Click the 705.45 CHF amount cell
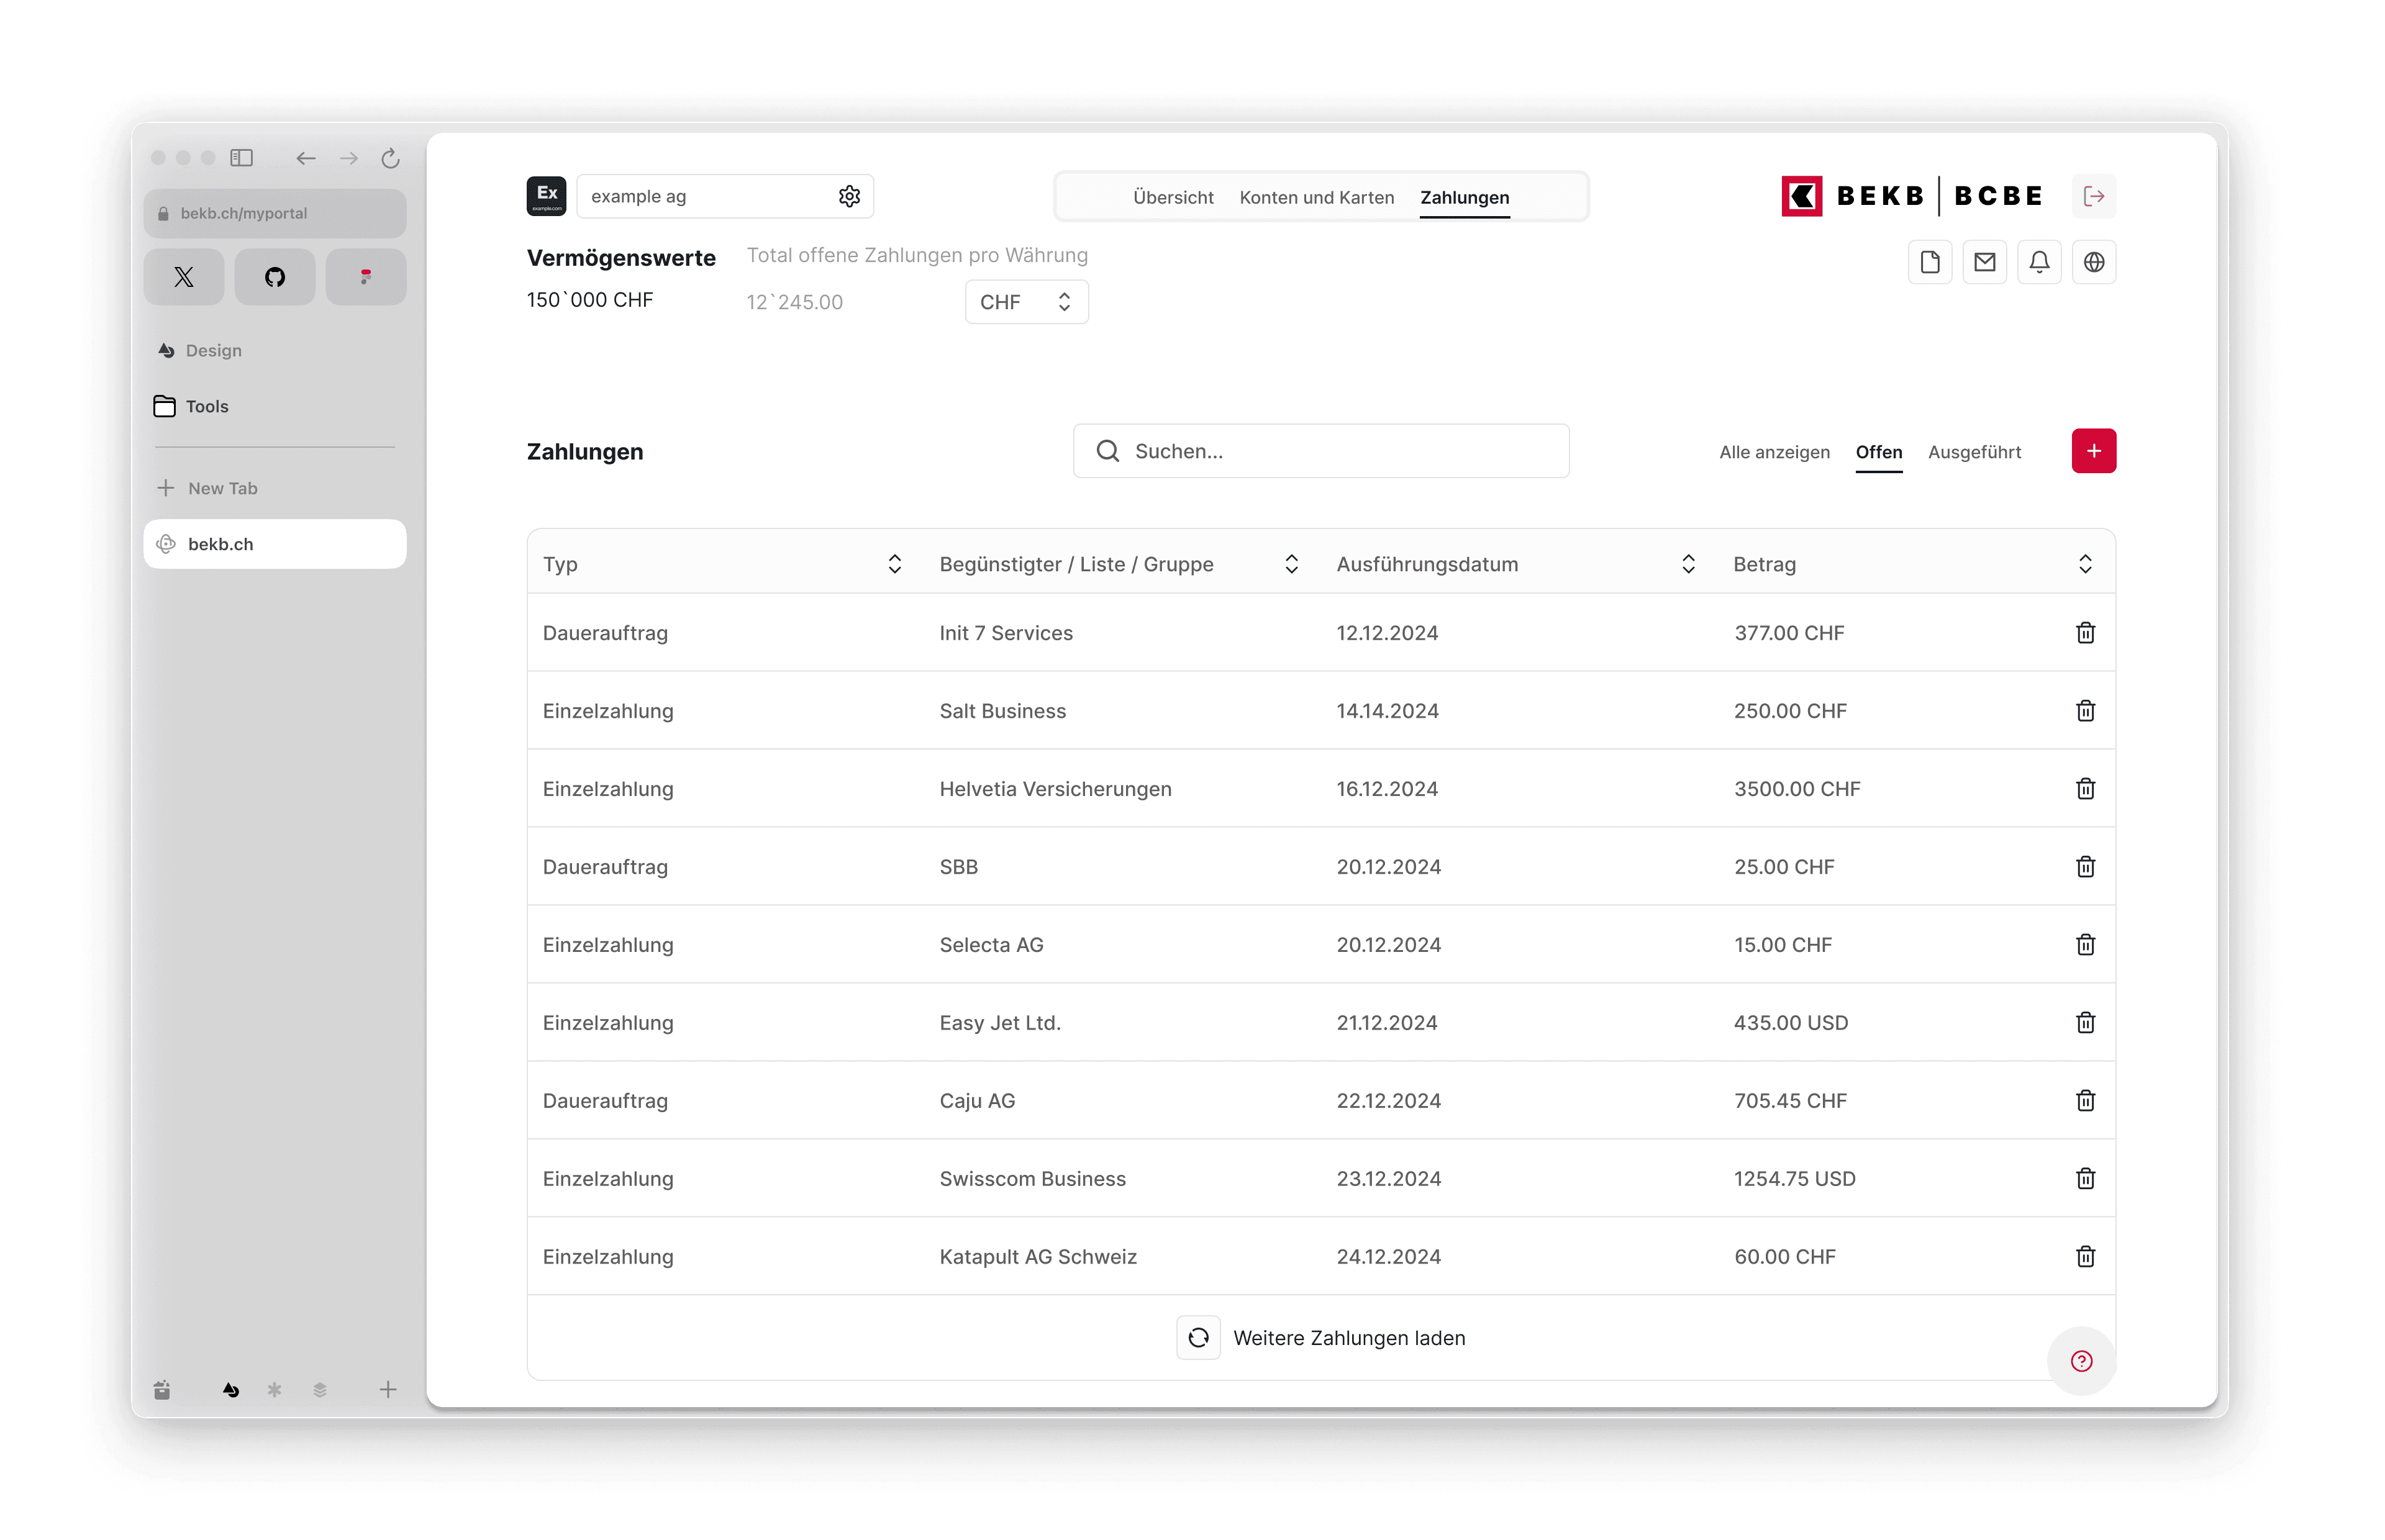This screenshot has height=1540, width=2385. 1790,1101
